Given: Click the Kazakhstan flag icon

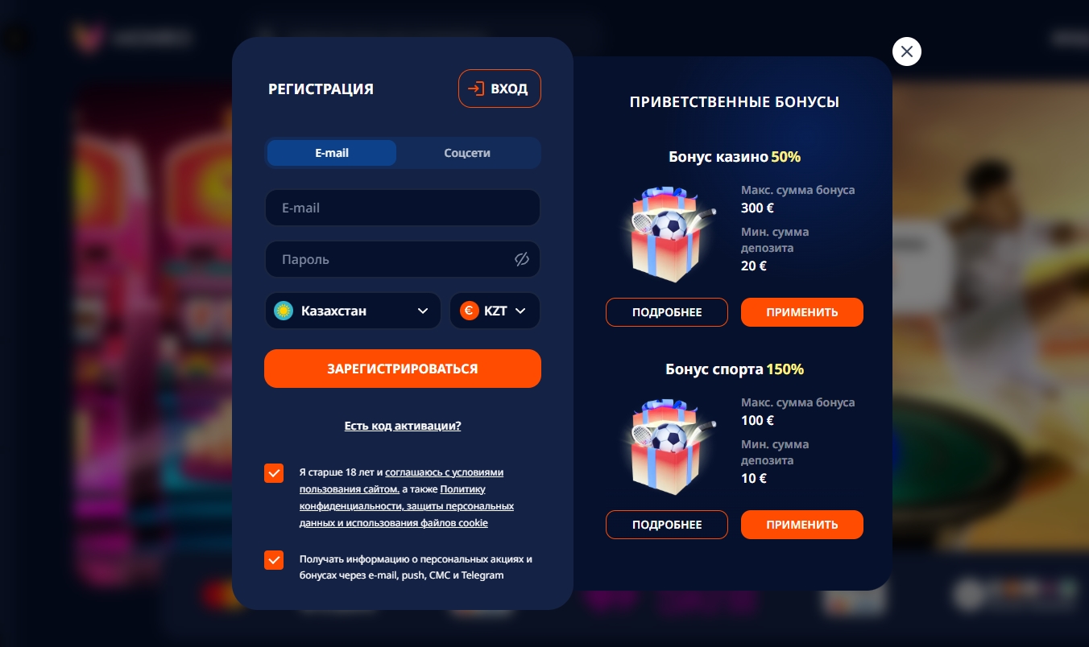Looking at the screenshot, I should pos(283,311).
